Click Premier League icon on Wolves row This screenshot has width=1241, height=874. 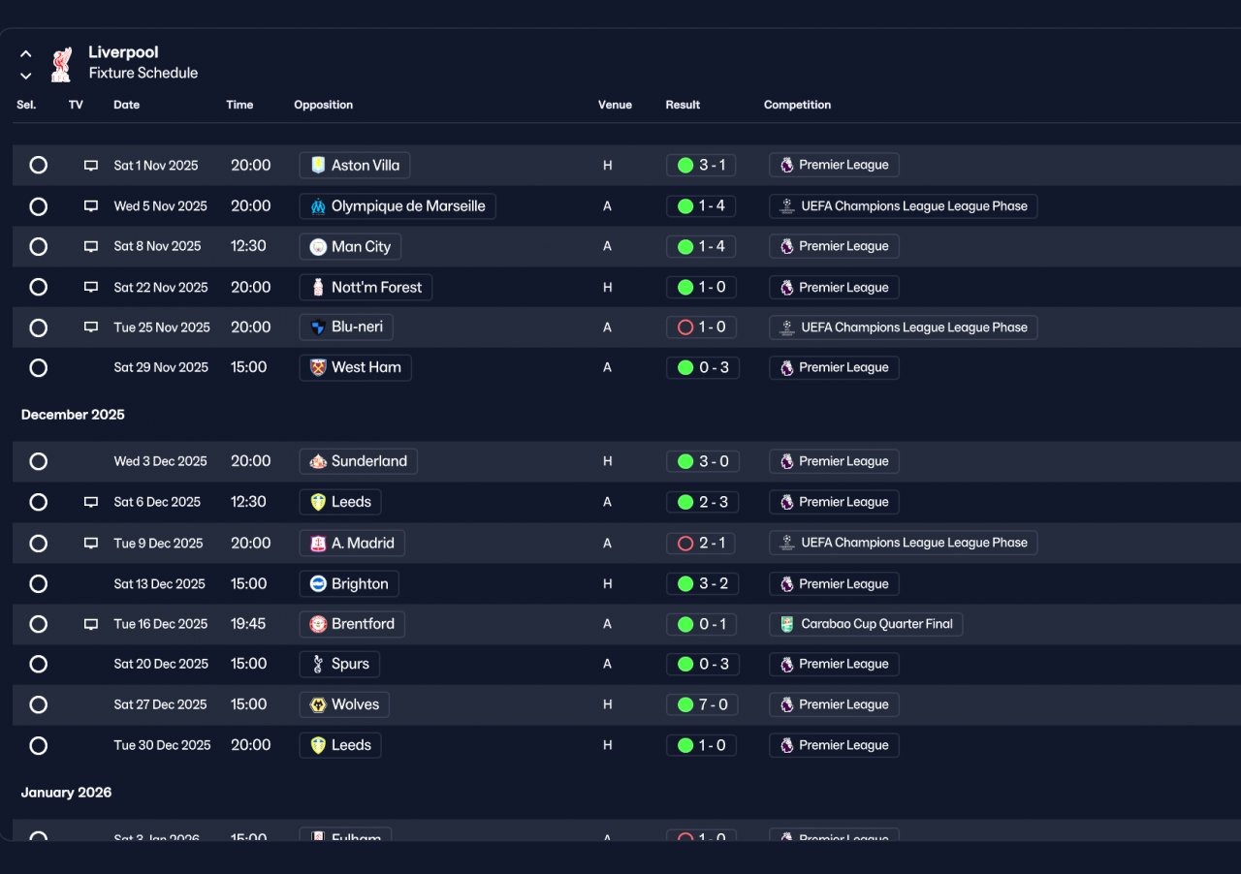[x=786, y=704]
